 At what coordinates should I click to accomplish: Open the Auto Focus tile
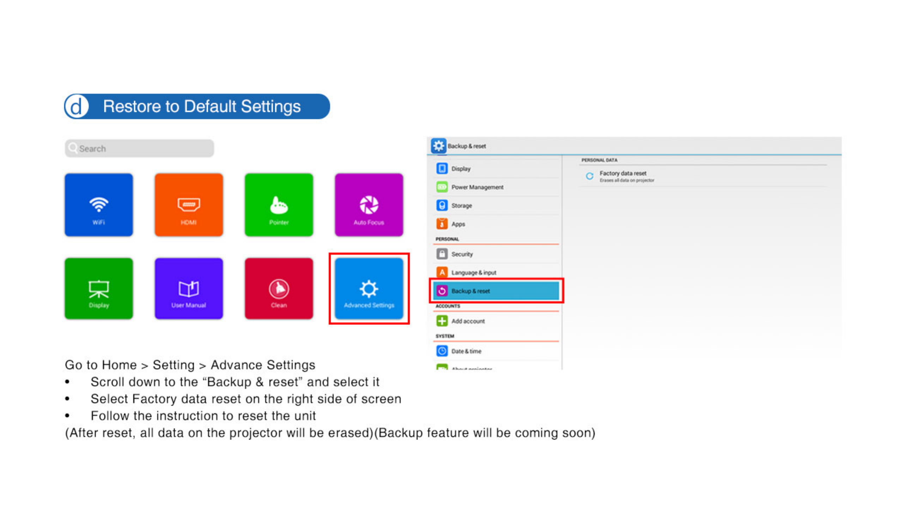[369, 205]
